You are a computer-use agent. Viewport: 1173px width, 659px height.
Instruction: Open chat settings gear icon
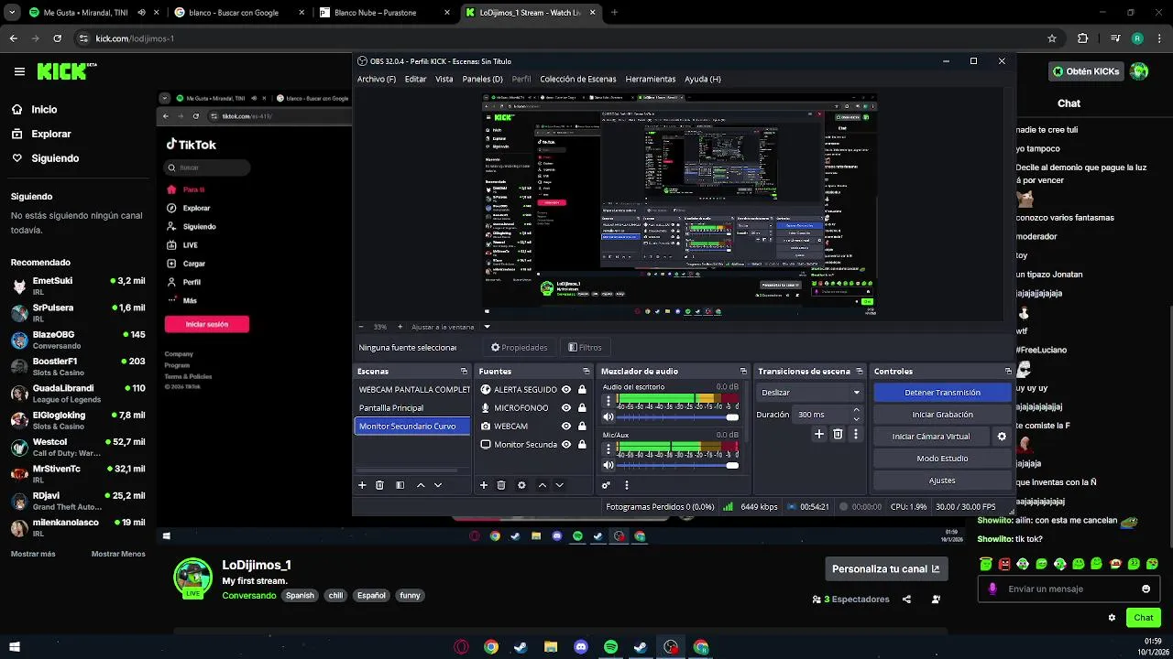coord(1112,618)
